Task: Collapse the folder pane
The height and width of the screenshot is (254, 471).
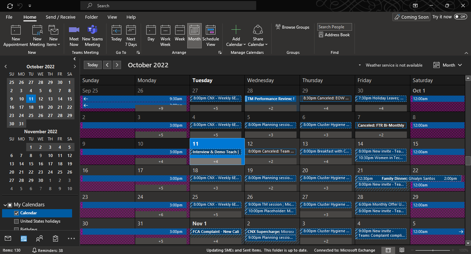Action: click(75, 59)
